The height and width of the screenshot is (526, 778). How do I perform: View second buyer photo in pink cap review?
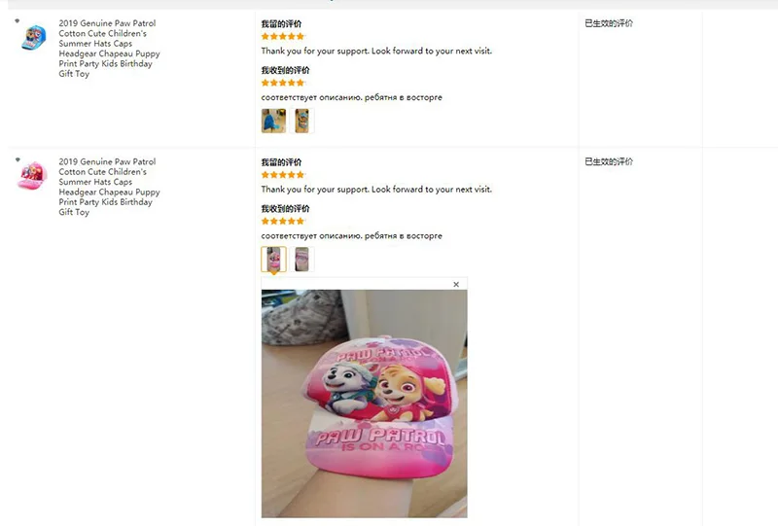[x=301, y=259]
